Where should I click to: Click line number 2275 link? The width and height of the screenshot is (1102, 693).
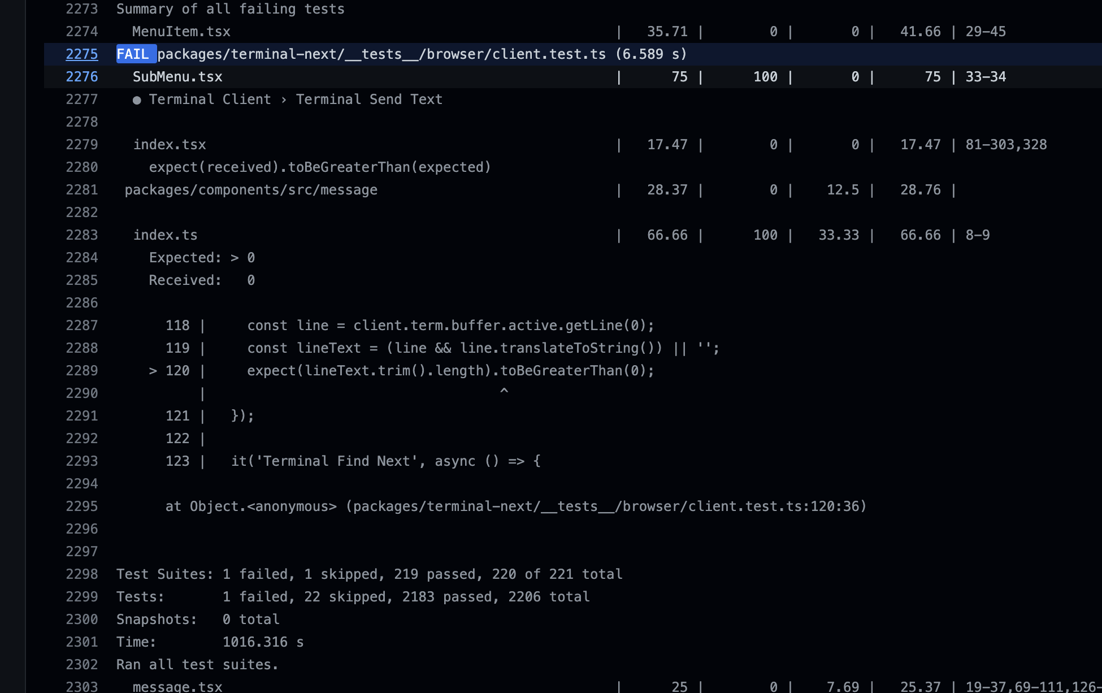[x=82, y=54]
